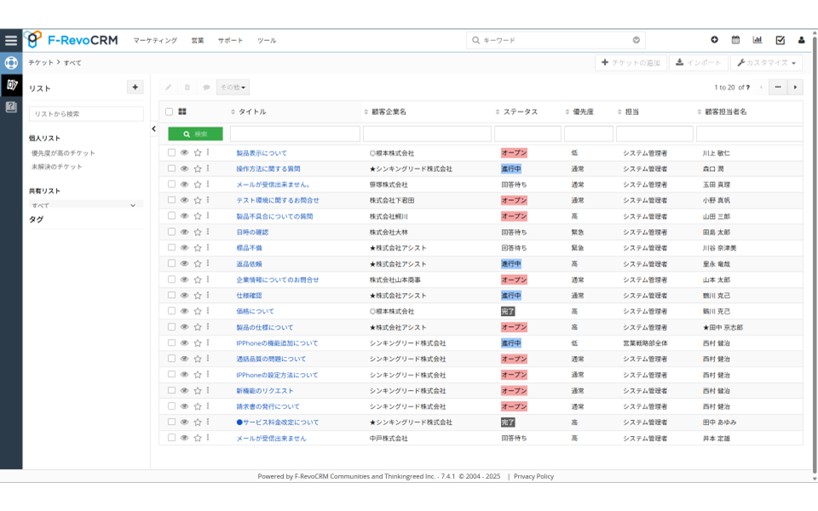Open the マーケティング menu
The width and height of the screenshot is (818, 511).
coord(155,40)
